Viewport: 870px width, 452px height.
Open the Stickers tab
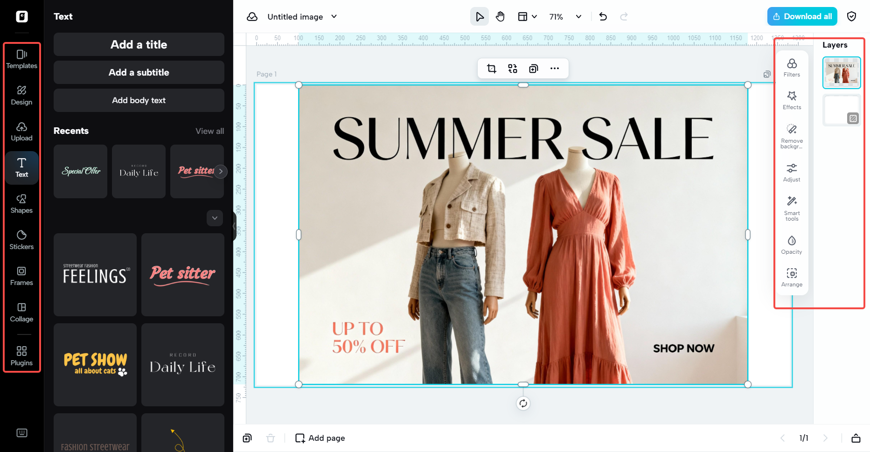coord(21,240)
